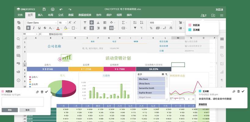The height and width of the screenshot is (122, 250).
Task: Click the clear filter icon
Action: (x=142, y=28)
